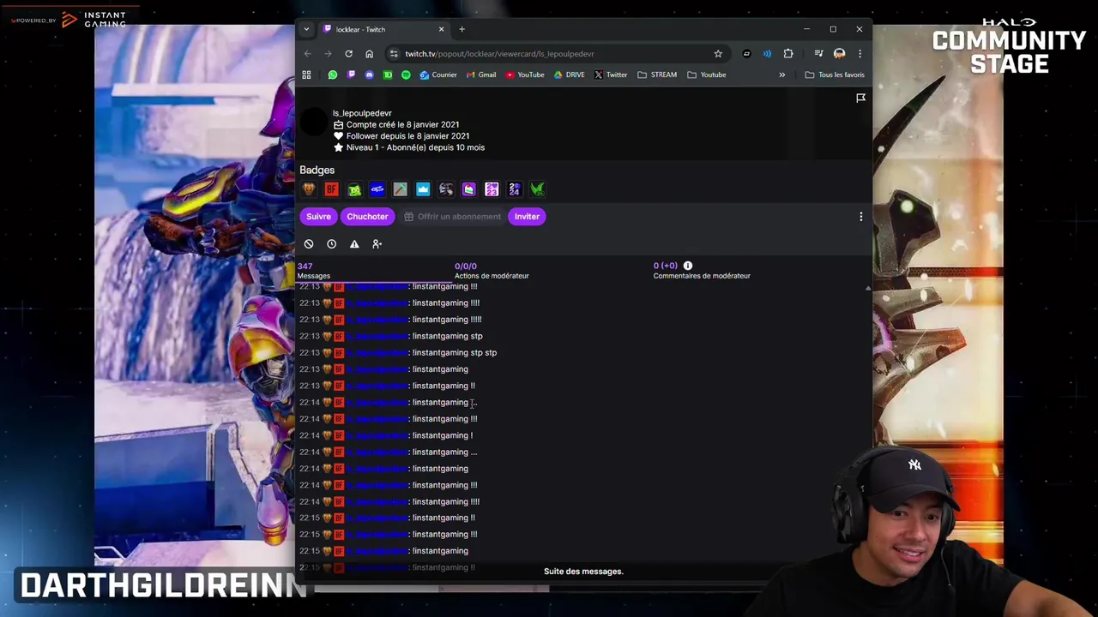Open the Twitch bookmark icon
Image resolution: width=1098 pixels, height=617 pixels.
[x=351, y=75]
